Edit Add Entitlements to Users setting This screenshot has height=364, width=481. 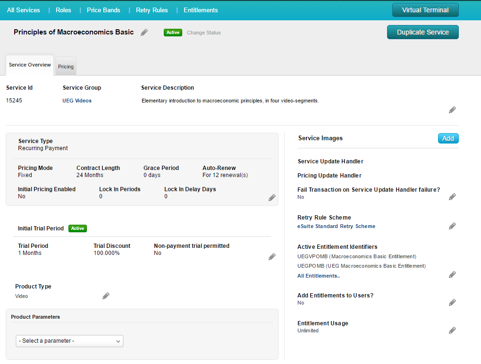click(x=452, y=303)
